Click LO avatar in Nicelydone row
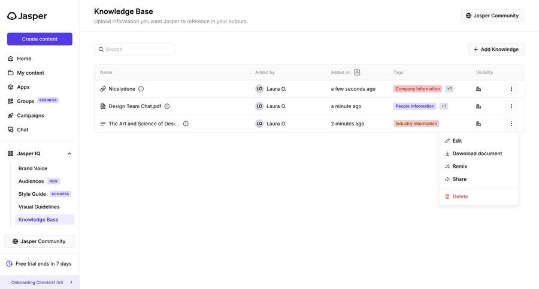Screen dimensions: 539x289 coord(259,89)
